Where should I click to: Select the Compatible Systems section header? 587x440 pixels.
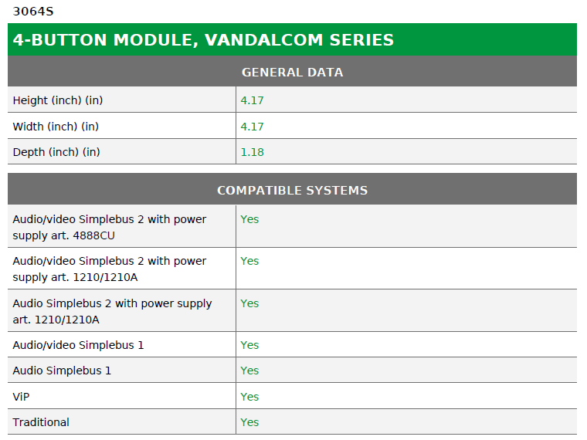[292, 190]
